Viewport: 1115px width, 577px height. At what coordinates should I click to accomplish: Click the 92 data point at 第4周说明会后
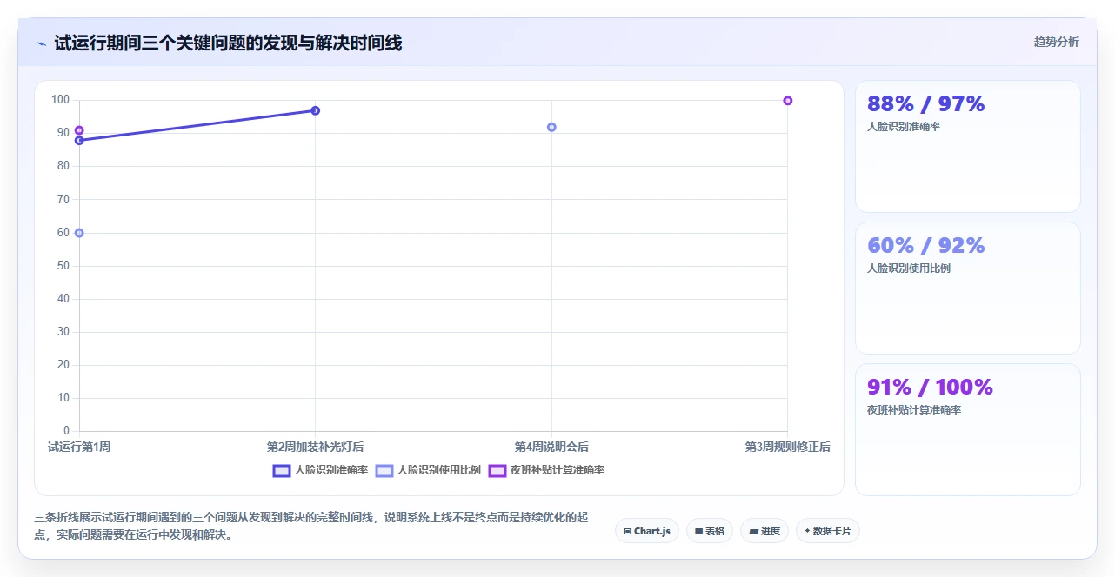click(x=551, y=127)
